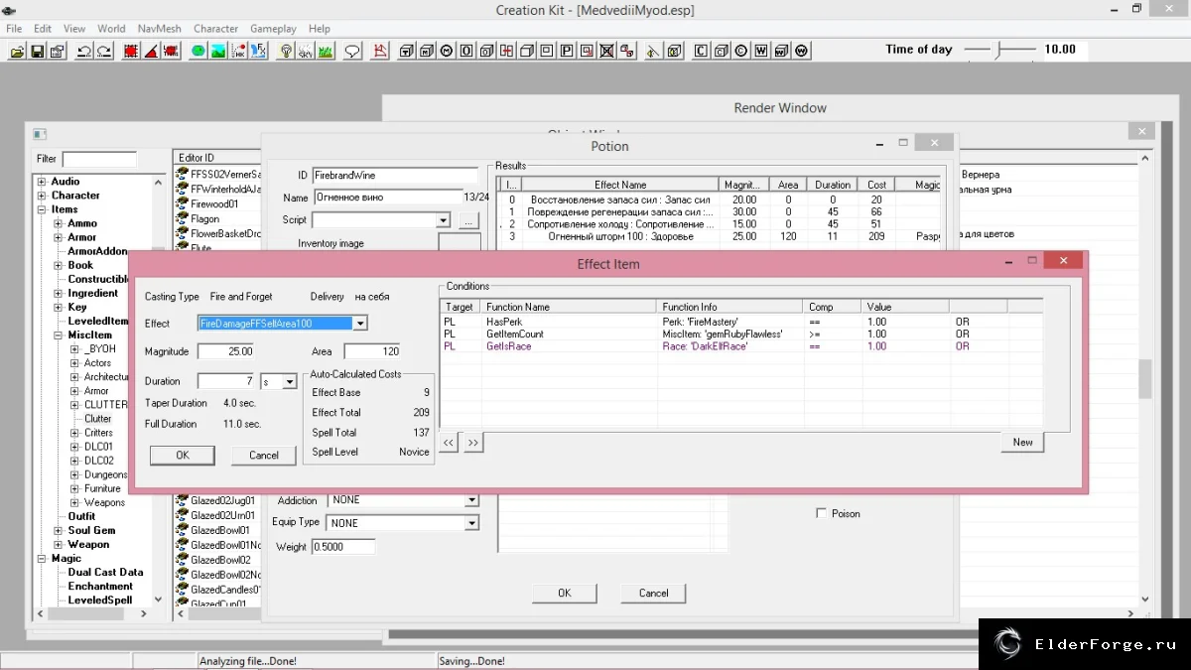Save the plugin with the floppy disk icon

coord(37,51)
